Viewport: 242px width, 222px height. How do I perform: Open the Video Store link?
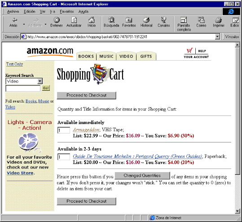point(20,173)
